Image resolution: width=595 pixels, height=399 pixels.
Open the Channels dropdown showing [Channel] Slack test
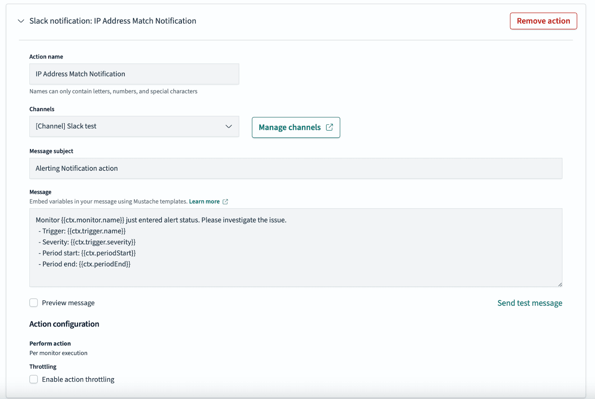[134, 126]
